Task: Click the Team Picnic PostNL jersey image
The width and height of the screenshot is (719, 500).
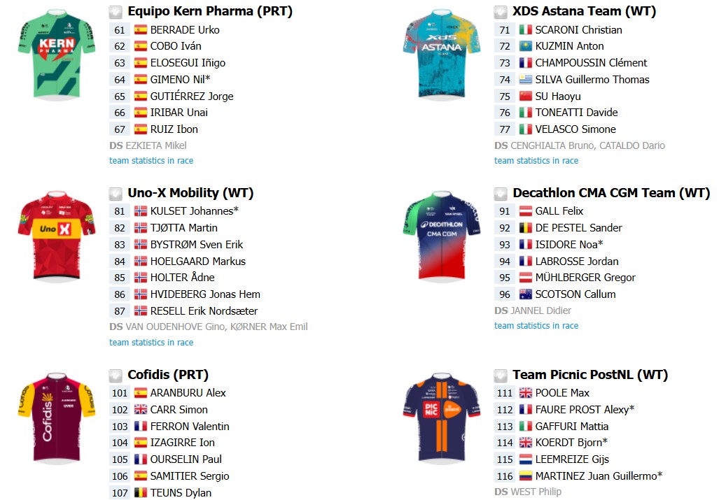Action: pyautogui.click(x=442, y=417)
